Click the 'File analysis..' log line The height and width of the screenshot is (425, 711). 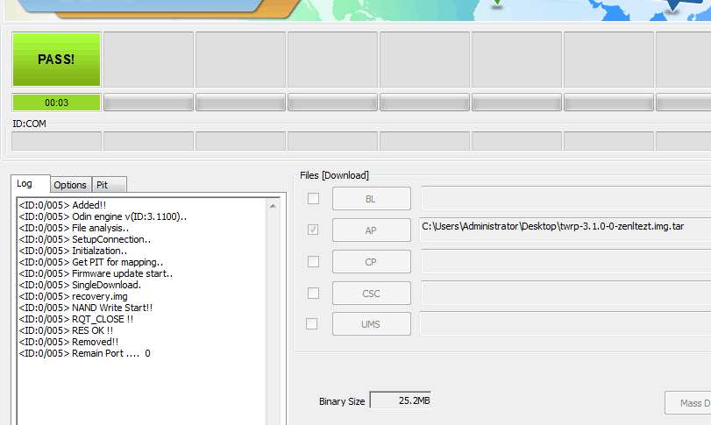pyautogui.click(x=74, y=228)
